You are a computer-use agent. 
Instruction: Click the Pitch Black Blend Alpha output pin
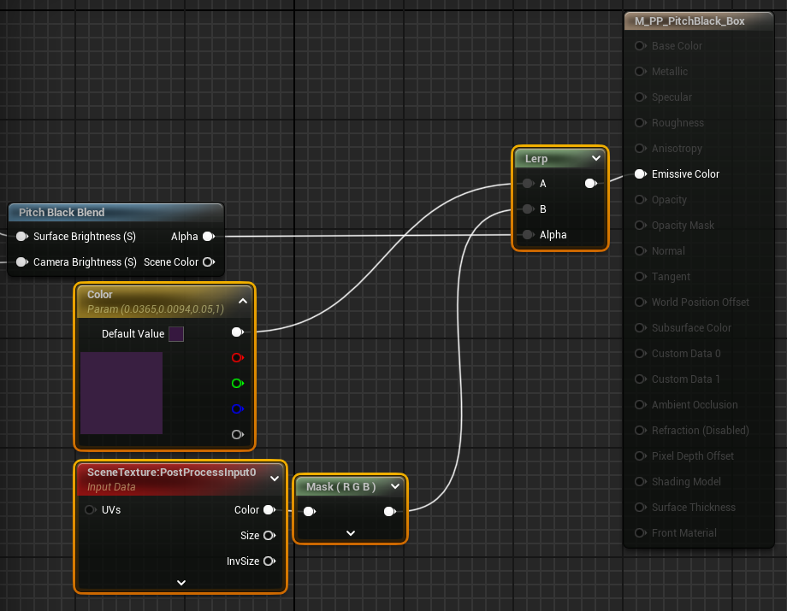pos(208,237)
